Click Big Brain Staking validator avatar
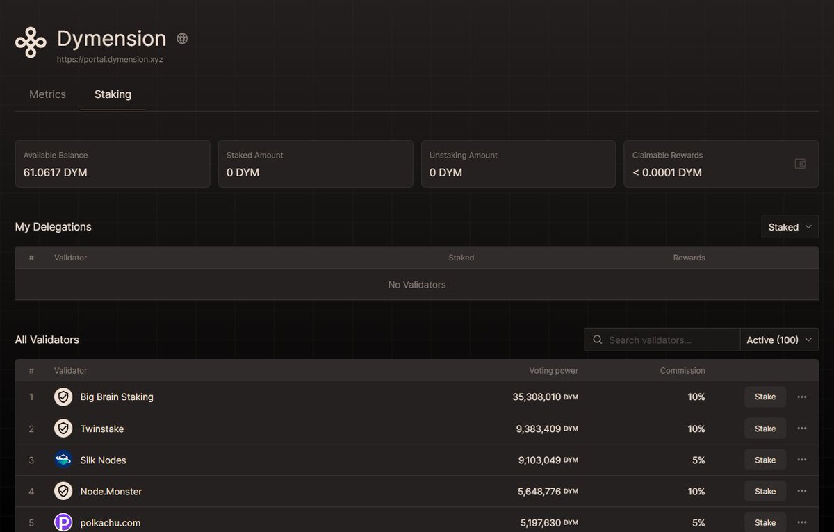Viewport: 834px width, 532px height. [x=63, y=397]
